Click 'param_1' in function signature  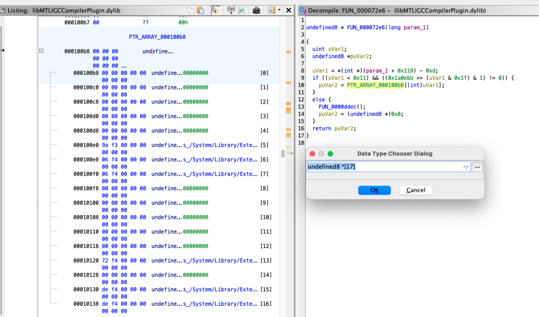tap(415, 27)
